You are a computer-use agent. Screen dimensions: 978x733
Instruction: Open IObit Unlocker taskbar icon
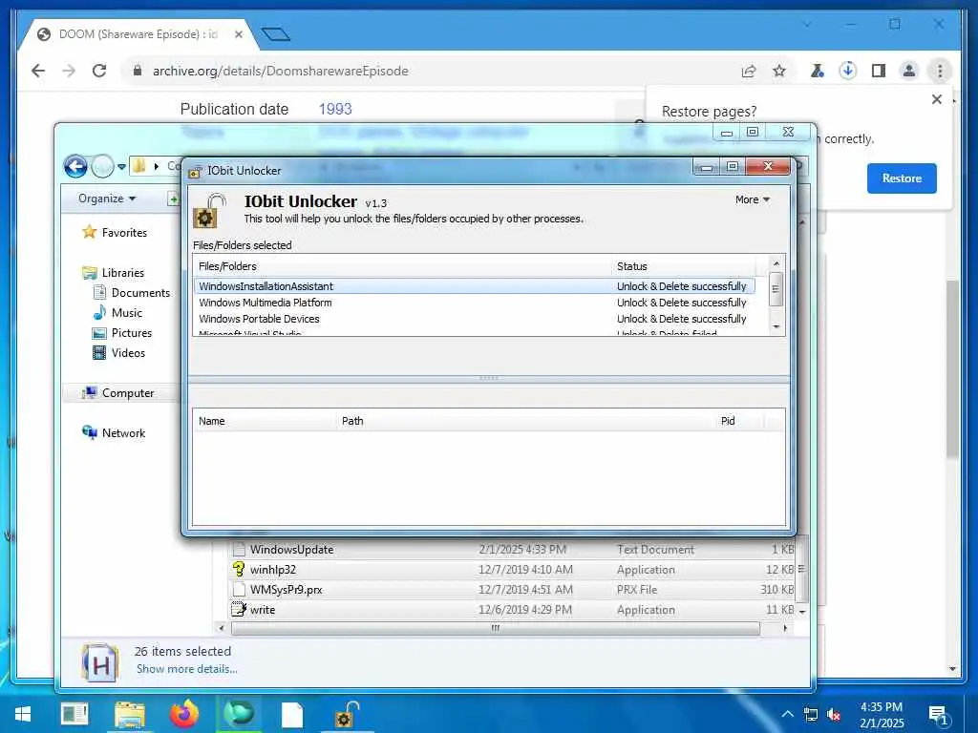(x=347, y=714)
